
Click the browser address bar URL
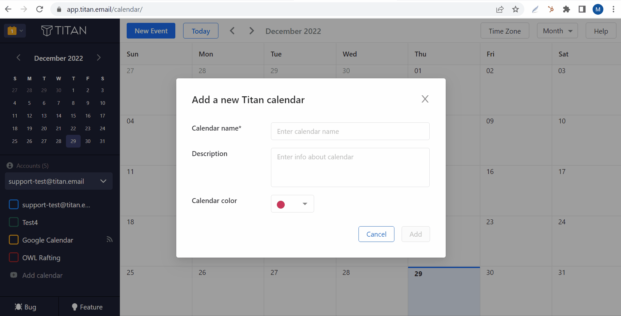(104, 9)
